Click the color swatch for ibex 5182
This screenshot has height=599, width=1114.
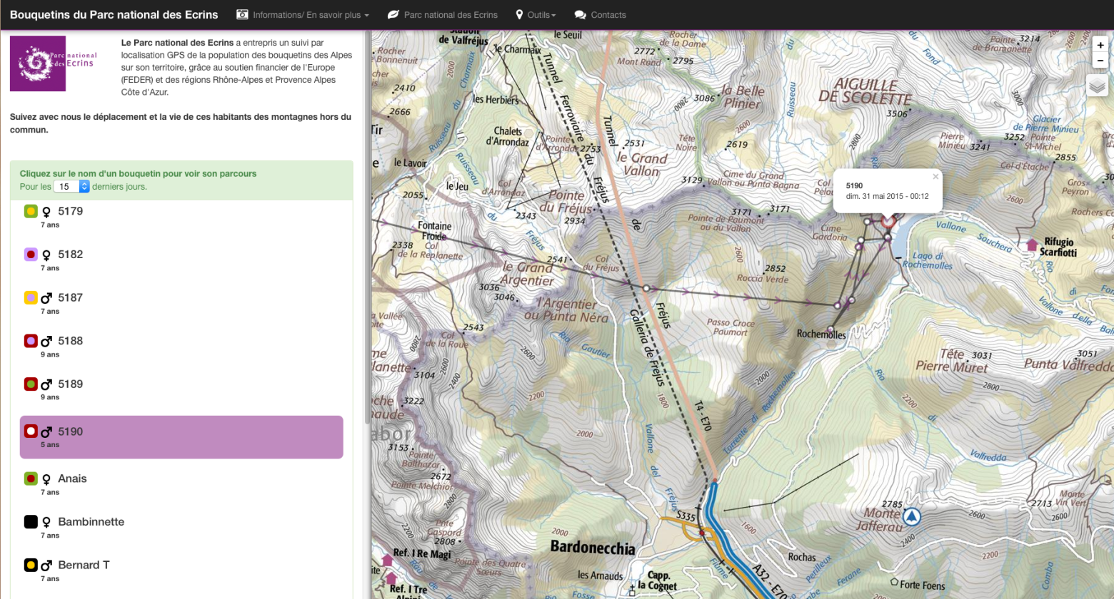[31, 255]
